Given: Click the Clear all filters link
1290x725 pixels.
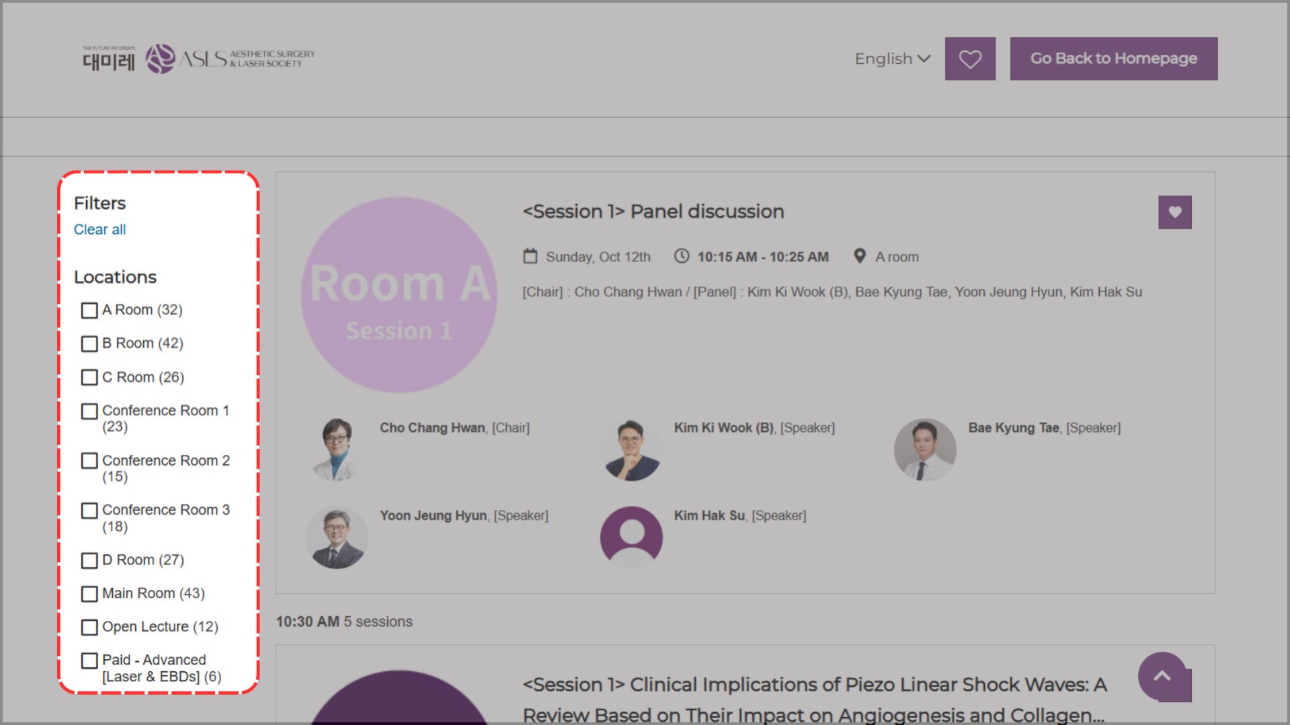Looking at the screenshot, I should (99, 230).
